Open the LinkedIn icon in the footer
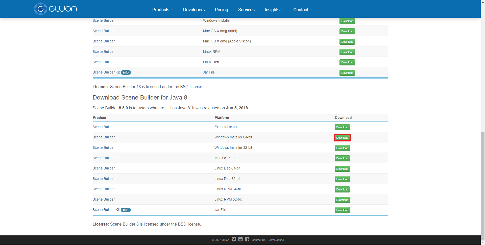 (x=240, y=239)
